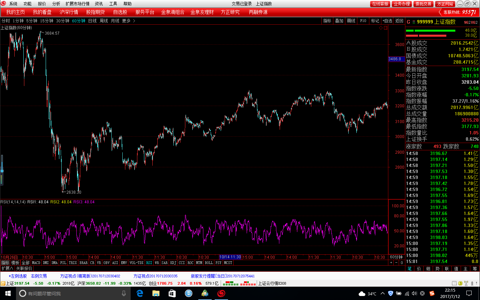Viewport: 480px width, 300px height.
Task: Open the 分析 menu
Action: coord(56,4)
